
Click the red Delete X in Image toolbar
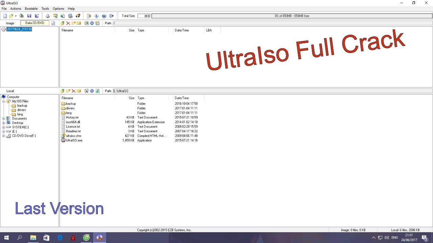(x=68, y=23)
